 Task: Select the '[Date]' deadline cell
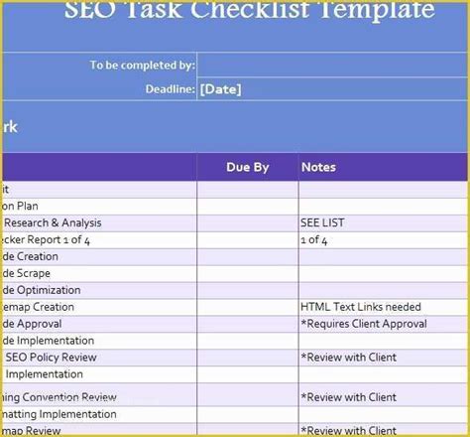(x=332, y=89)
